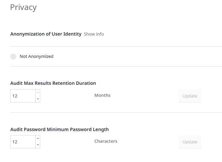Decrease Retention Duration with down arrow
Image resolution: width=222 pixels, height=162 pixels.
click(38, 99)
